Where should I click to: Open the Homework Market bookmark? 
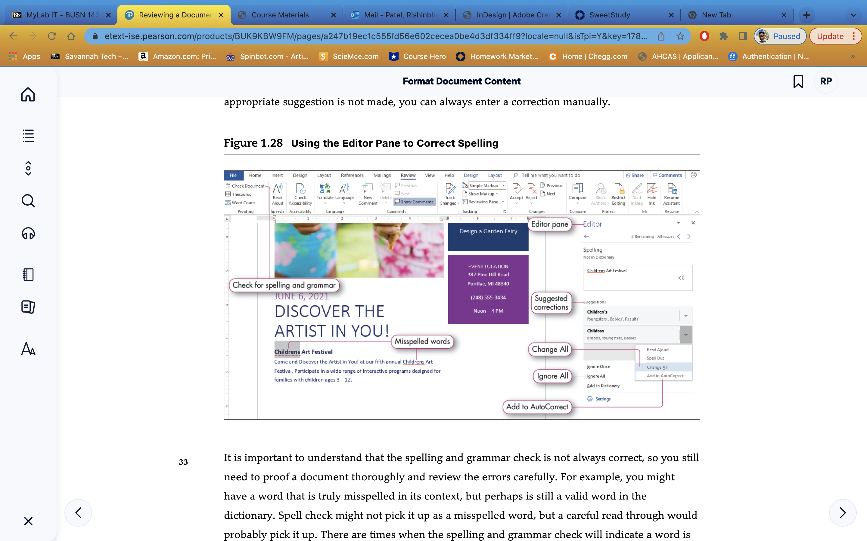point(497,57)
